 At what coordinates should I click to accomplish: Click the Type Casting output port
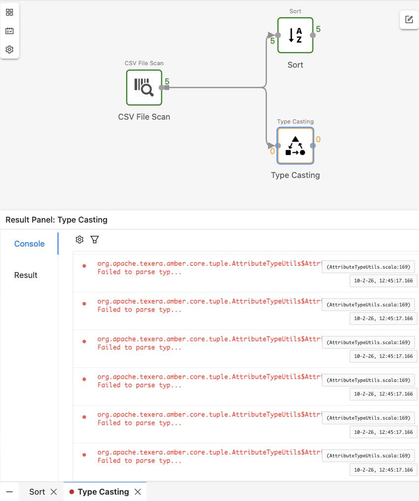pyautogui.click(x=313, y=146)
